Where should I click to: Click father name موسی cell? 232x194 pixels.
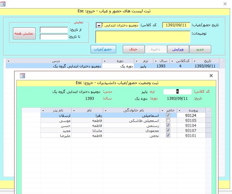pyautogui.click(x=56, y=120)
